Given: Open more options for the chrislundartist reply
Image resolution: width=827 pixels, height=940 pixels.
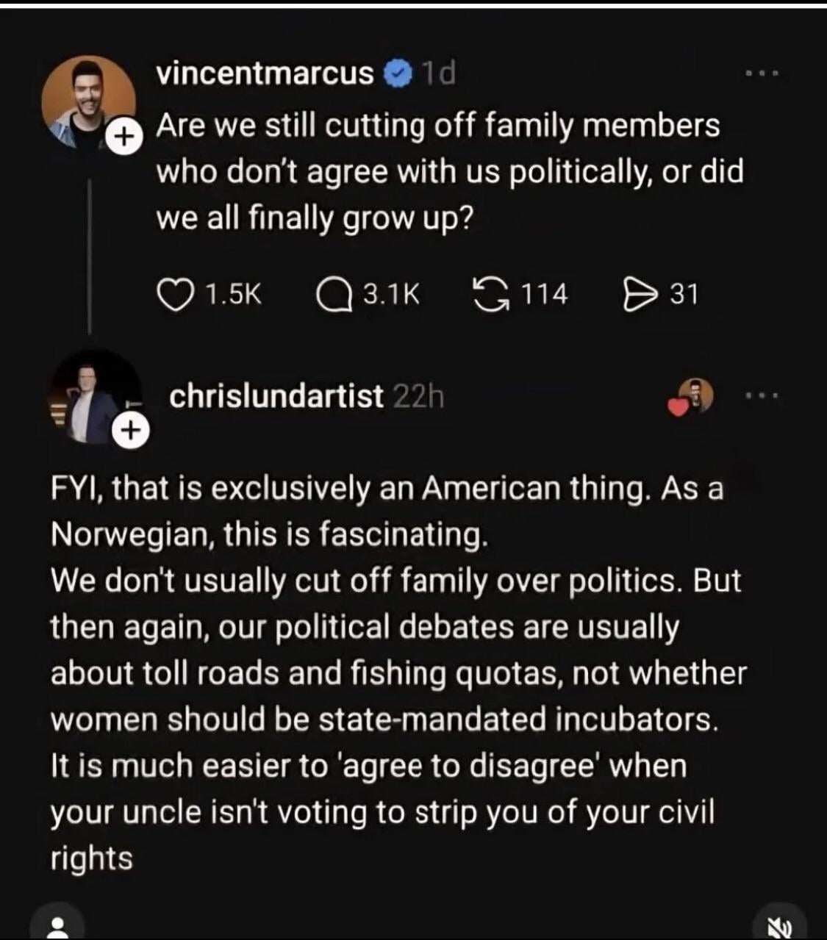Looking at the screenshot, I should 761,398.
